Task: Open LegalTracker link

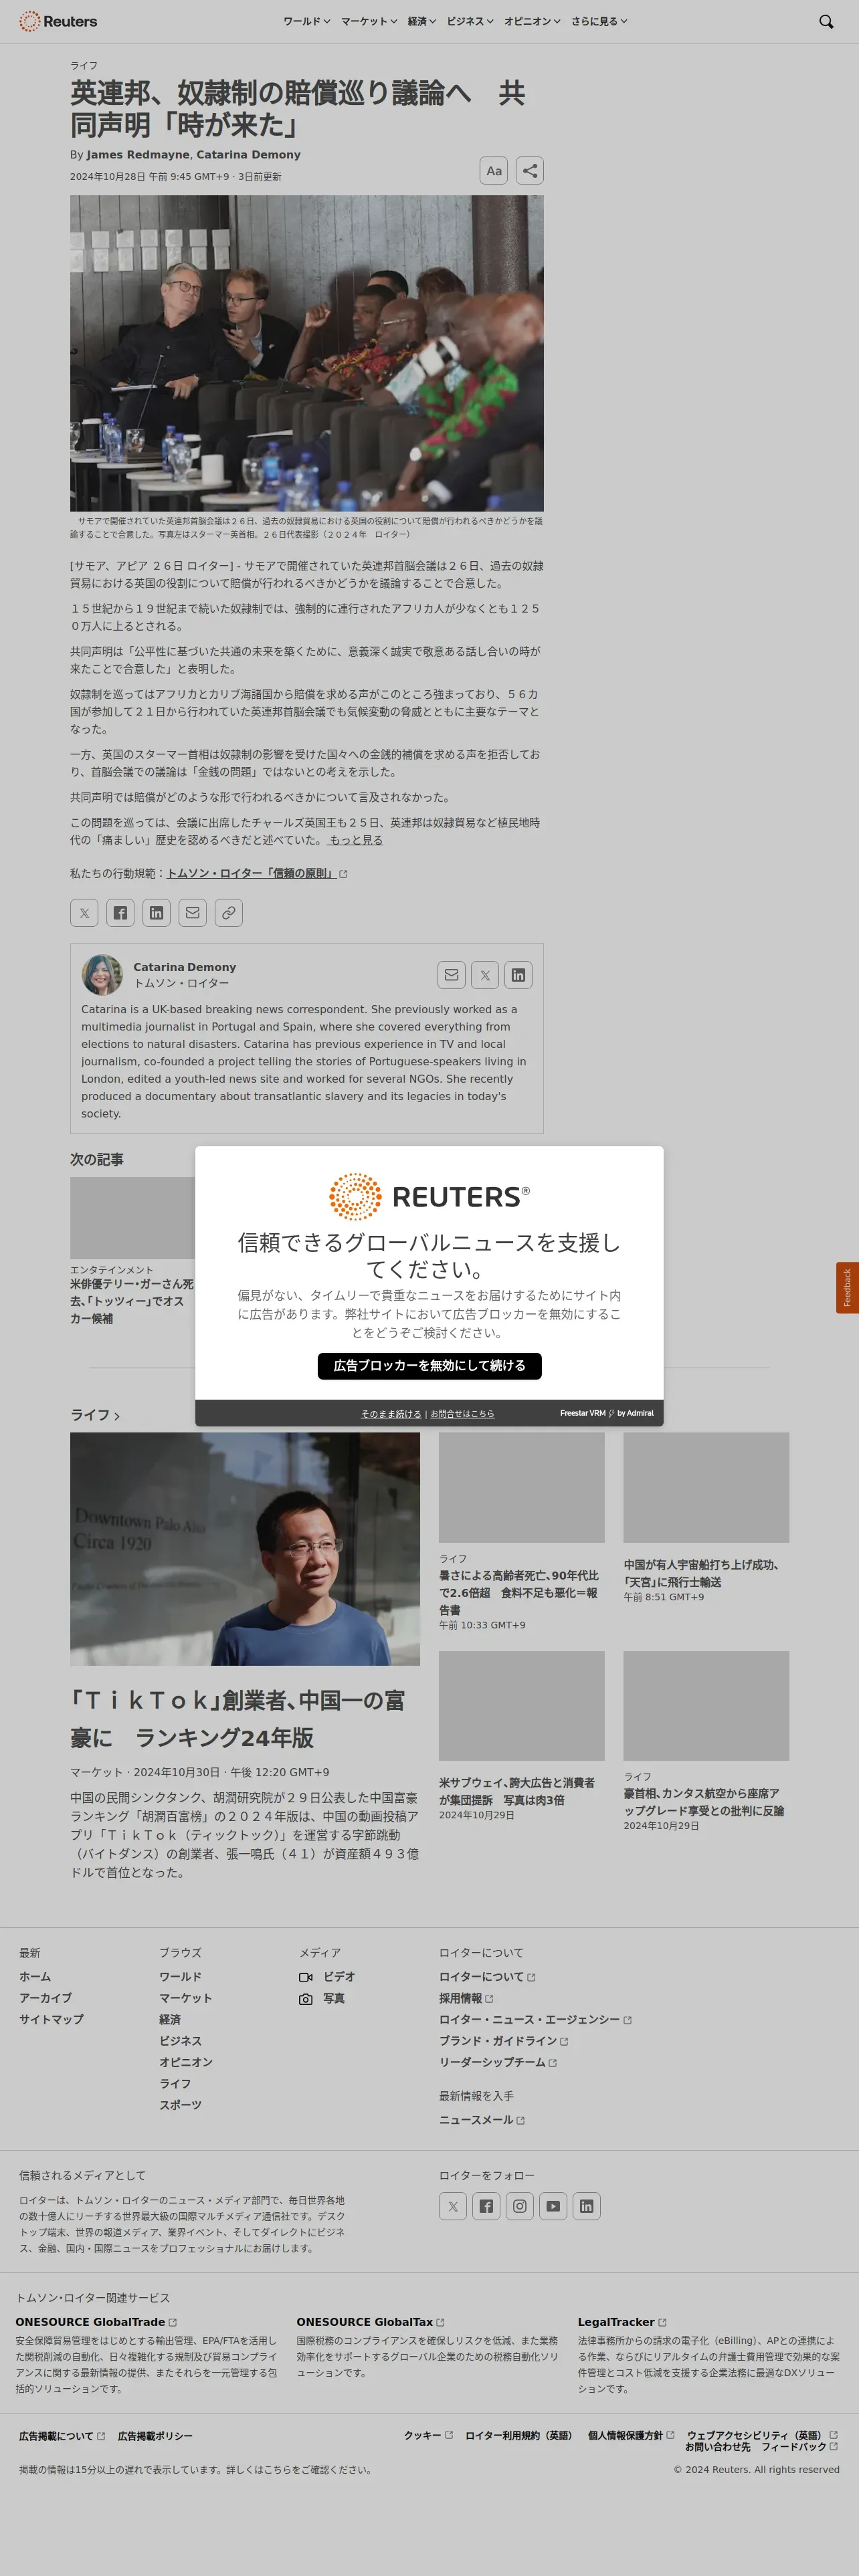Action: 622,2322
